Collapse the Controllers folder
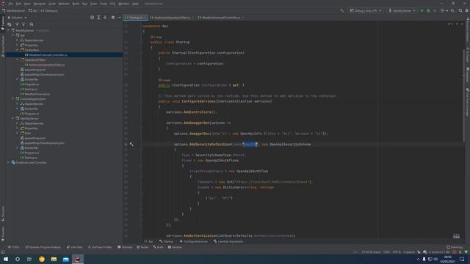The width and height of the screenshot is (470, 264). pos(18,50)
